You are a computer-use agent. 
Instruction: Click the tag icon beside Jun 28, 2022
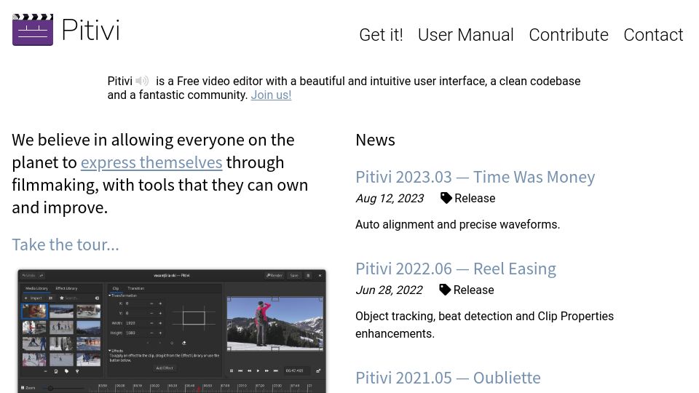(445, 290)
